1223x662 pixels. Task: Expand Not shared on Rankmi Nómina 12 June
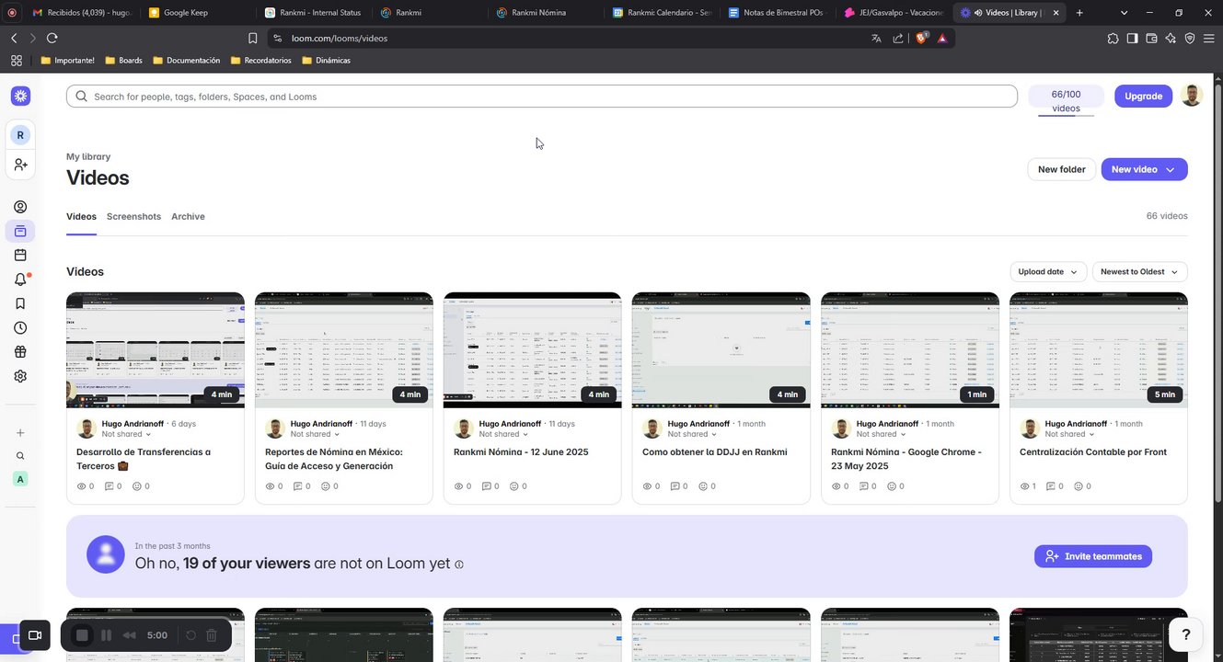coord(503,434)
